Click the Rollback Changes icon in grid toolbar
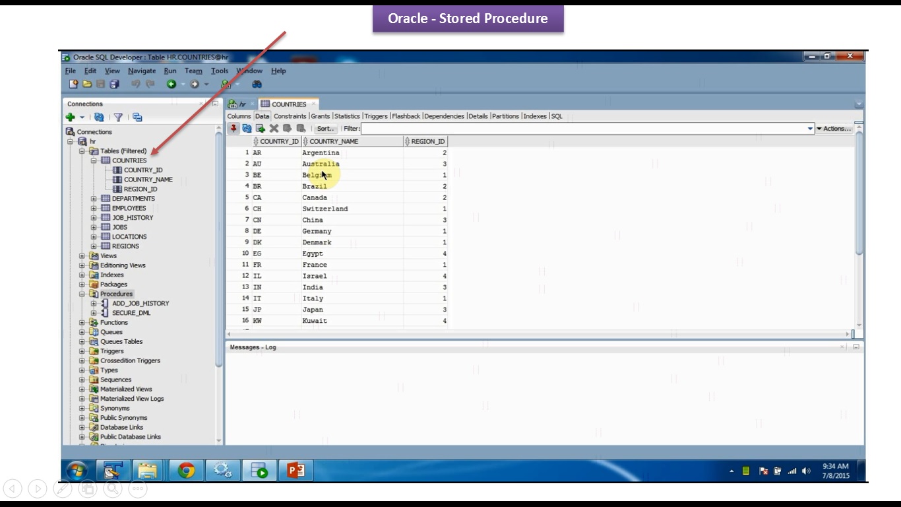 point(301,128)
